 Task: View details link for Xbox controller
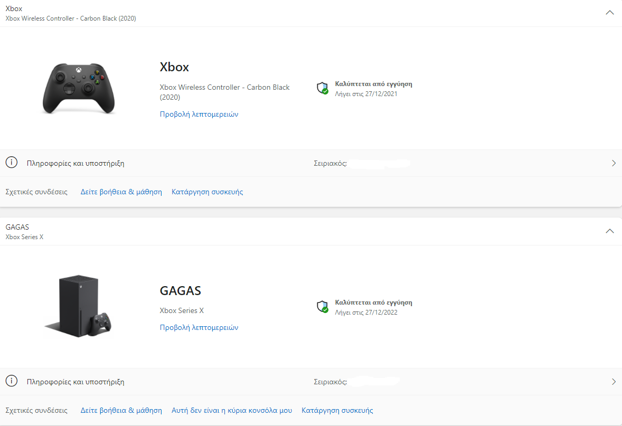point(199,114)
